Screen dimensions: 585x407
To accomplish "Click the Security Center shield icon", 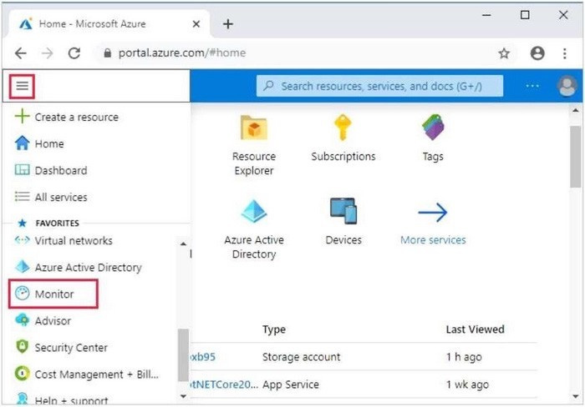I will point(22,346).
